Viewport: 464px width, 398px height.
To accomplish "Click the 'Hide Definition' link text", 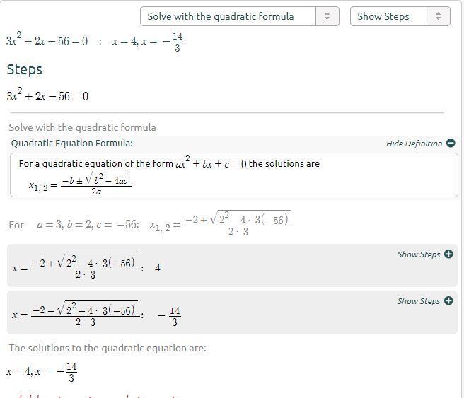I will point(414,144).
